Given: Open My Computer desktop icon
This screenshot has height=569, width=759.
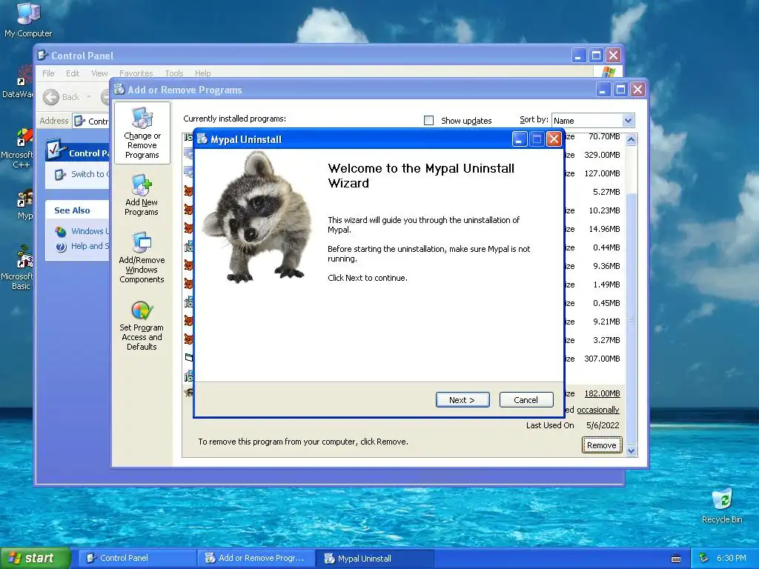Looking at the screenshot, I should 28,20.
